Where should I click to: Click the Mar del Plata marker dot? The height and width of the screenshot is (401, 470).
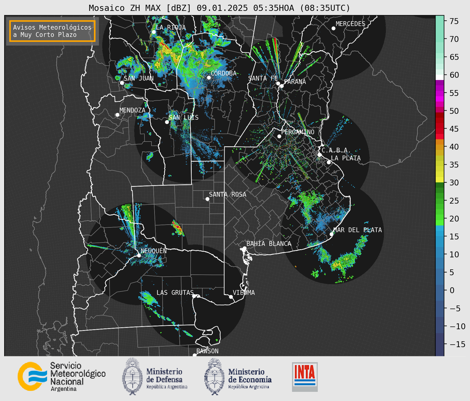click(x=332, y=234)
